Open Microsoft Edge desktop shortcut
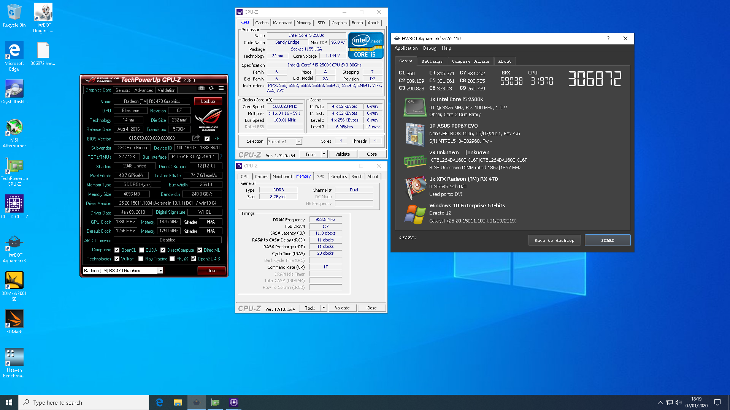The width and height of the screenshot is (730, 410). (14, 56)
